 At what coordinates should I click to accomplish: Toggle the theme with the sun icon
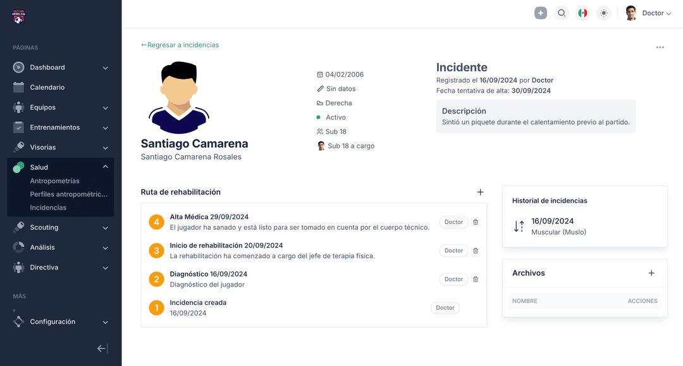point(603,13)
